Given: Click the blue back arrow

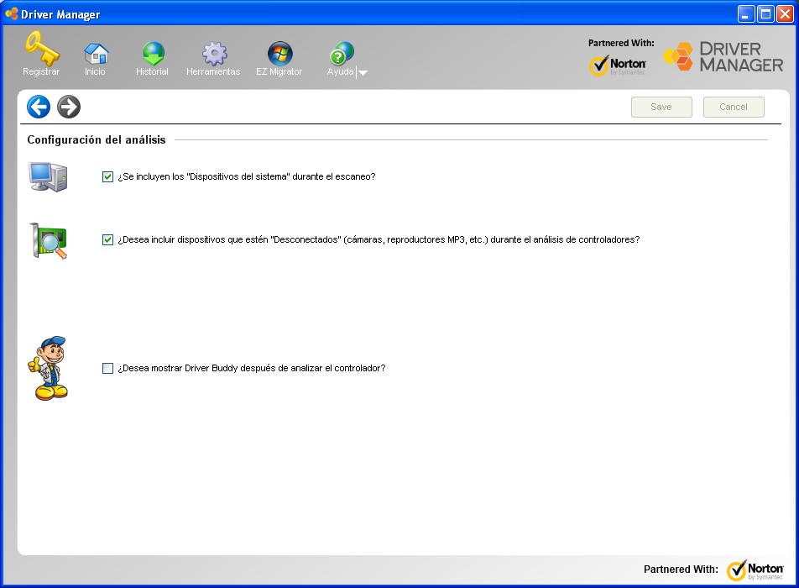Looking at the screenshot, I should 39,107.
